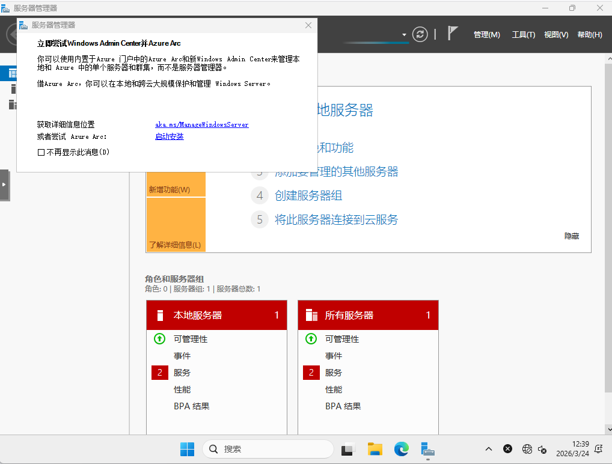Click the red services count badge under 本地服务器
This screenshot has height=464, width=612.
click(160, 373)
